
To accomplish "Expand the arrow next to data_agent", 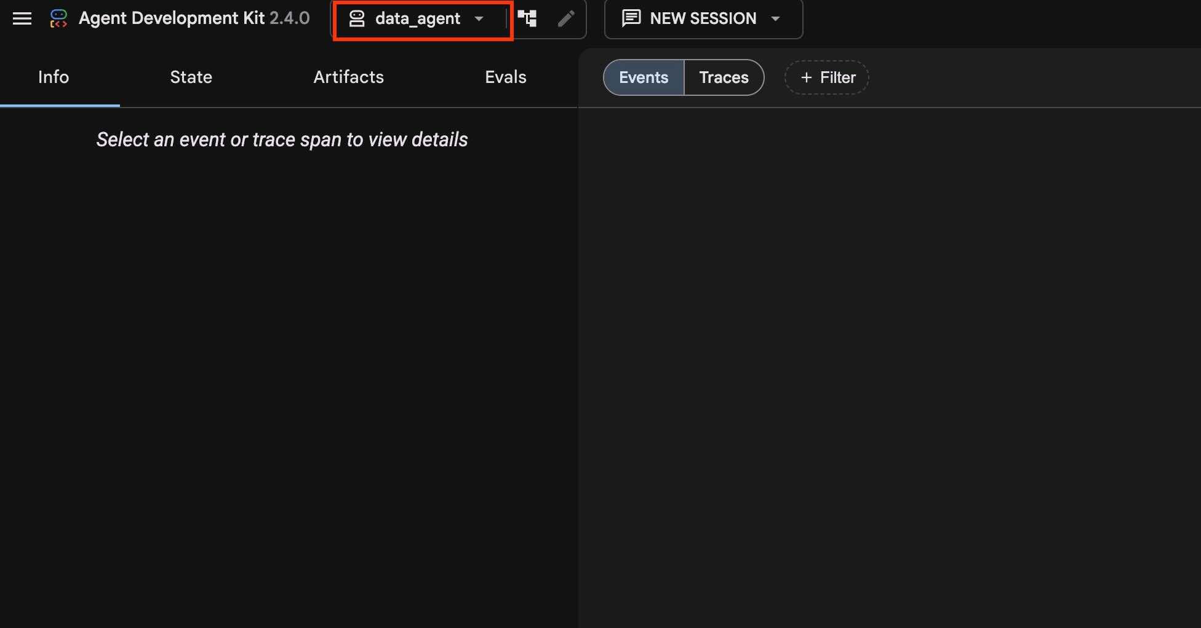I will (x=479, y=19).
